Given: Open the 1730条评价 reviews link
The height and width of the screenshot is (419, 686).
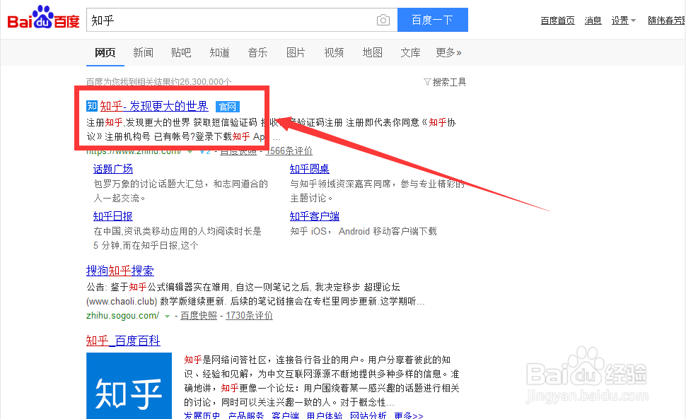Looking at the screenshot, I should tap(250, 315).
